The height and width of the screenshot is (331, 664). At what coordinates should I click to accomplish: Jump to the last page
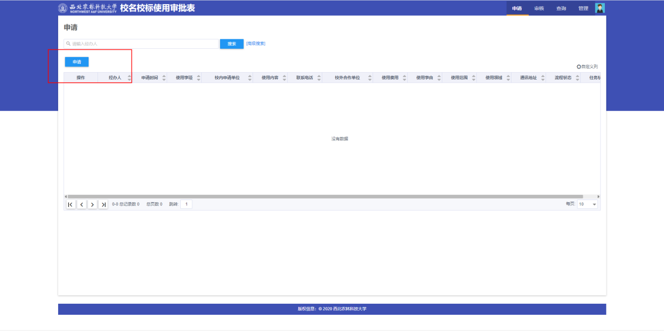click(103, 204)
